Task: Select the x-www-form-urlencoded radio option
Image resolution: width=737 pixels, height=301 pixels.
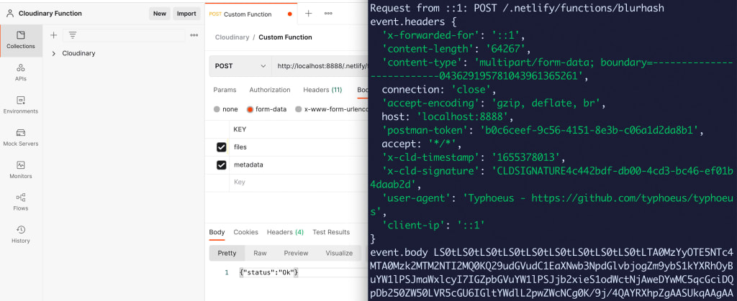Action: [299, 109]
